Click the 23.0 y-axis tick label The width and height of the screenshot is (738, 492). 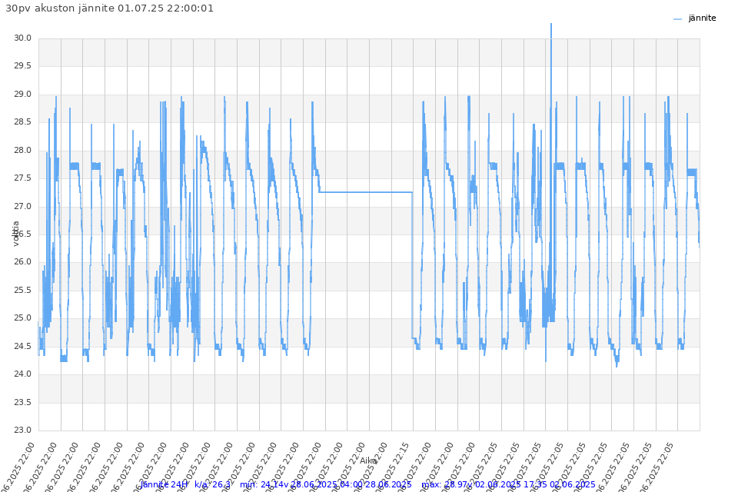pos(23,430)
